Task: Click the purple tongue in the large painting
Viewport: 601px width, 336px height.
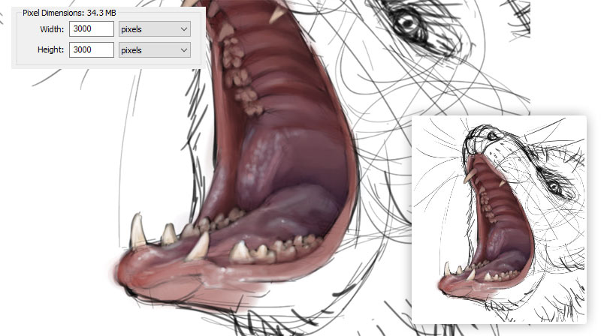Action: click(x=284, y=180)
